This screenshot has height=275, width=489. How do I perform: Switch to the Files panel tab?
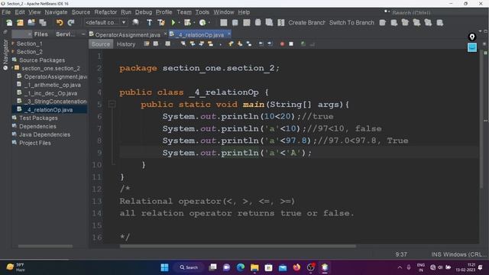click(41, 34)
